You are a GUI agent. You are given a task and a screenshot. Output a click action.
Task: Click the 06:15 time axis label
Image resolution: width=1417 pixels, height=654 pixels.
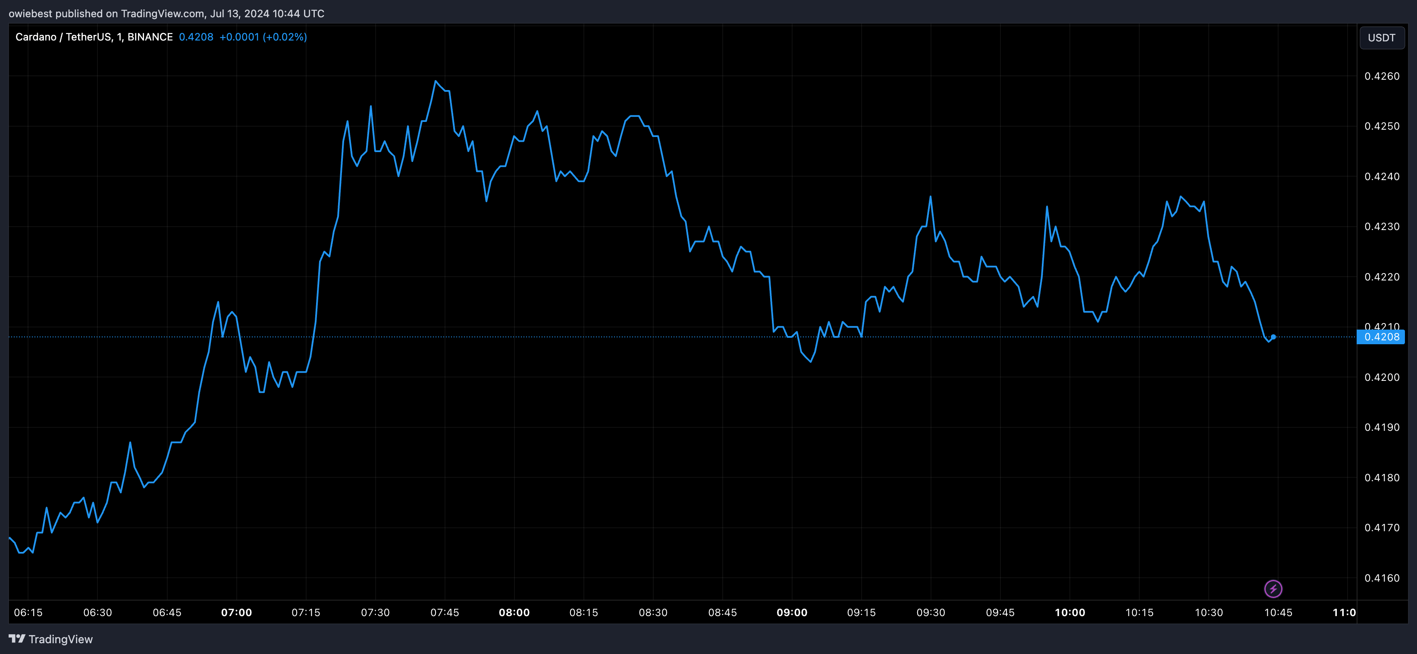point(28,612)
